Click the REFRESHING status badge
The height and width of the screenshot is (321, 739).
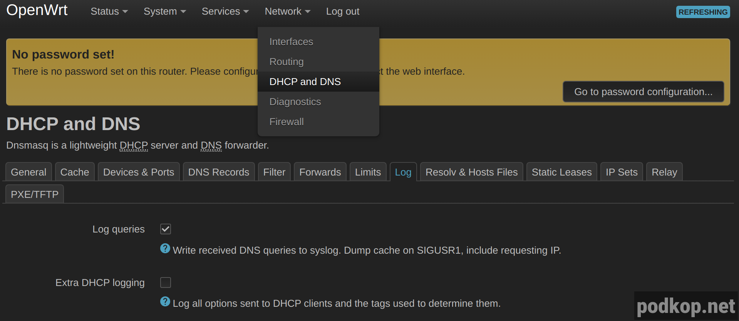[703, 12]
